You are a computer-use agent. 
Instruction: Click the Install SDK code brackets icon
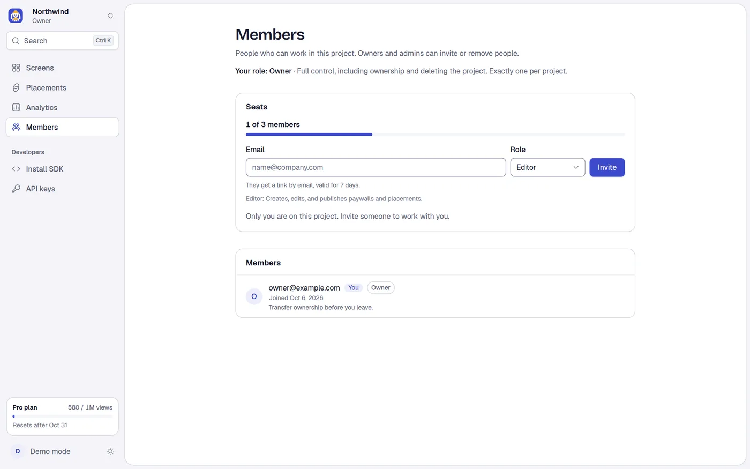[16, 169]
